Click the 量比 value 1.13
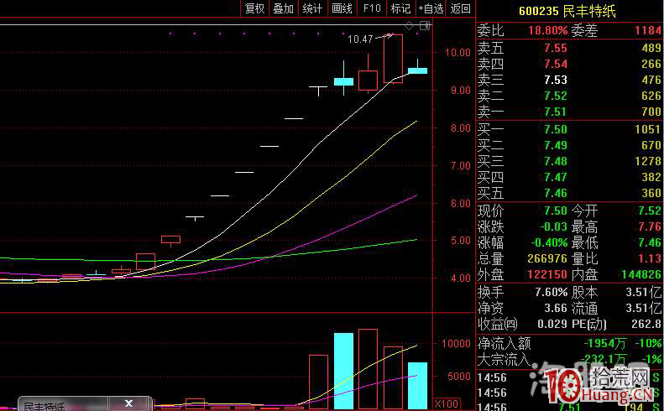Image resolution: width=664 pixels, height=411 pixels. pos(650,258)
